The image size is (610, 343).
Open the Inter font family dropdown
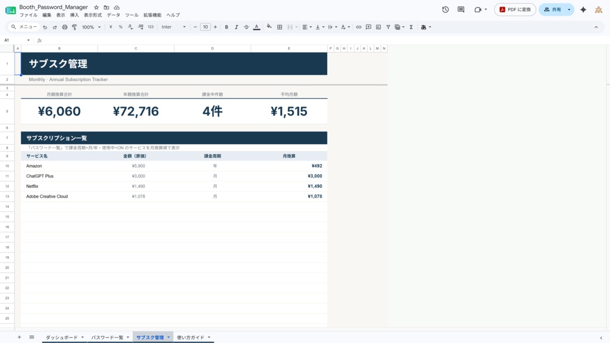[173, 27]
